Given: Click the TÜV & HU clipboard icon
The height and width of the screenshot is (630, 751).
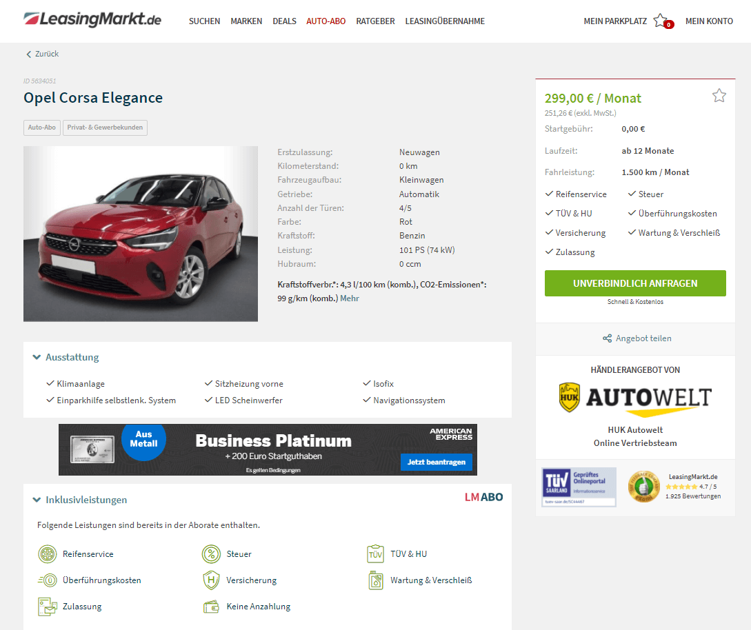Looking at the screenshot, I should 375,554.
